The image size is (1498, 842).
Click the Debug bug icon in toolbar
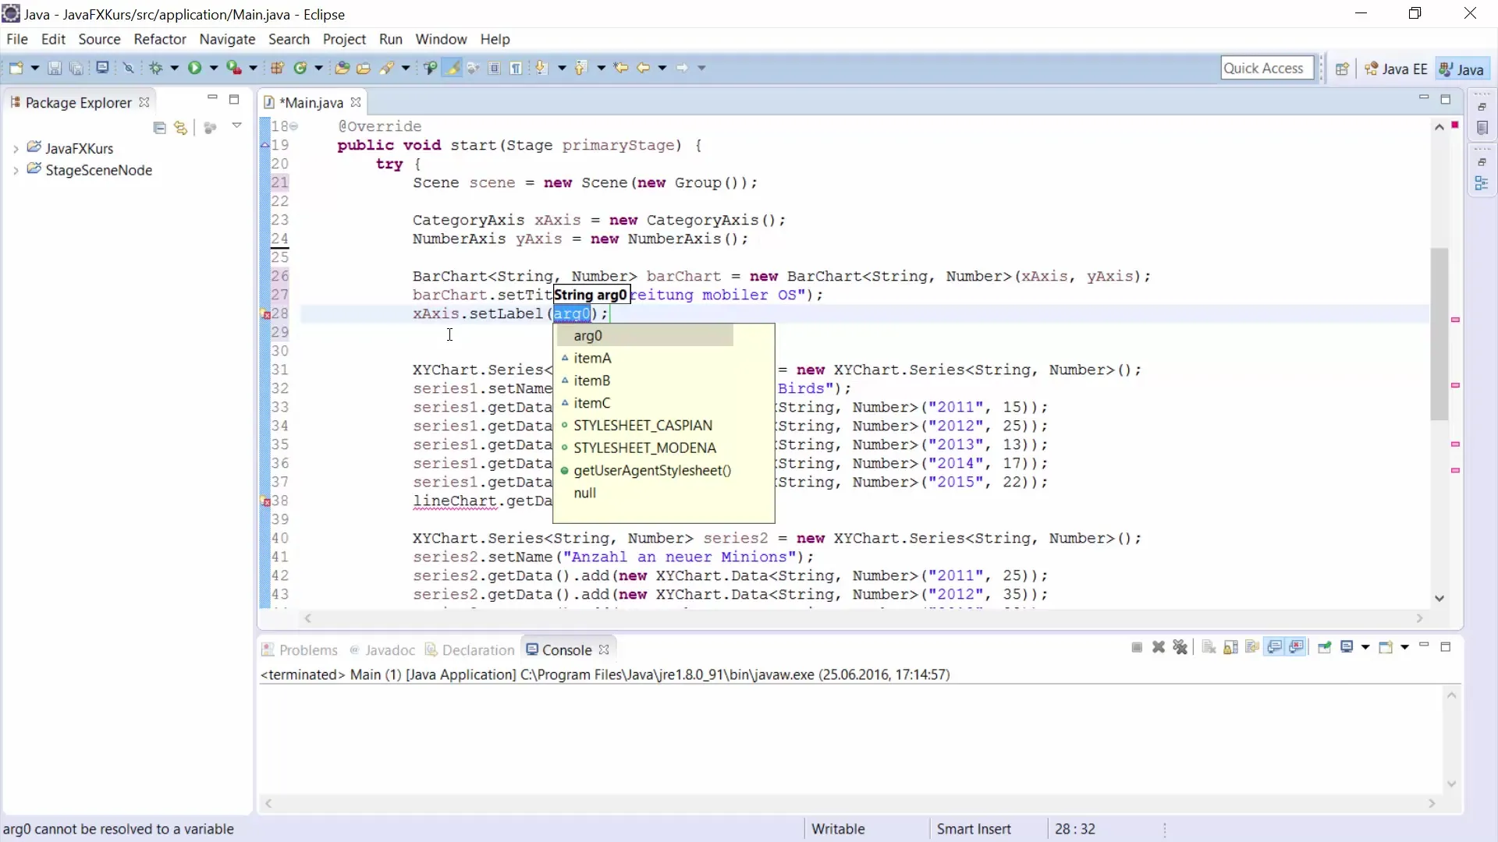pyautogui.click(x=155, y=69)
